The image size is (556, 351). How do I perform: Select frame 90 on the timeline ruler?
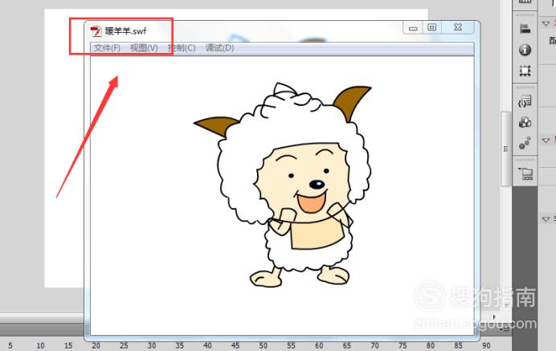[486, 345]
